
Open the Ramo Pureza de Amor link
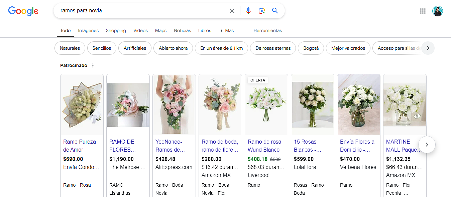pyautogui.click(x=80, y=146)
